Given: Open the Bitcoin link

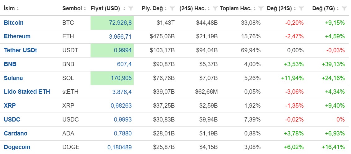Looking at the screenshot, I should coord(14,23).
